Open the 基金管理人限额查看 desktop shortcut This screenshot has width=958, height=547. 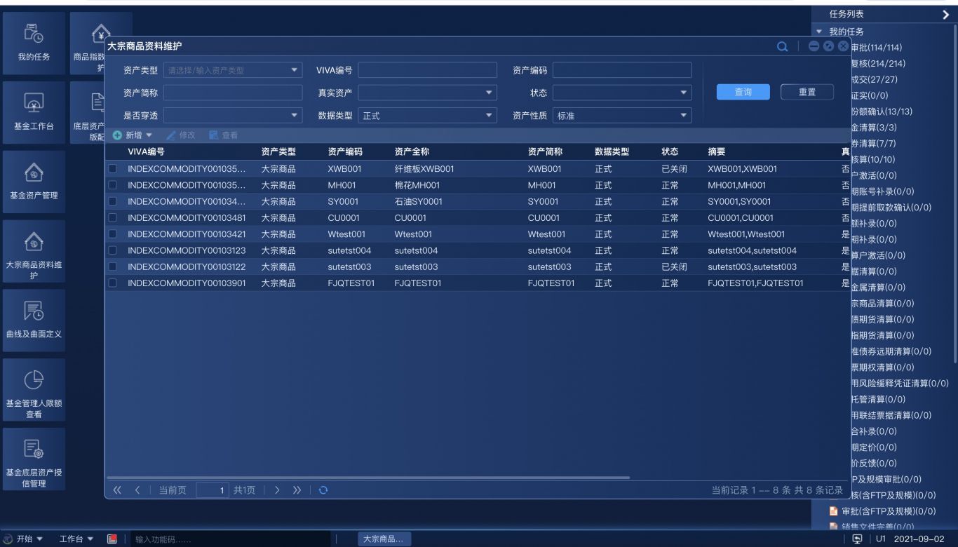click(34, 390)
